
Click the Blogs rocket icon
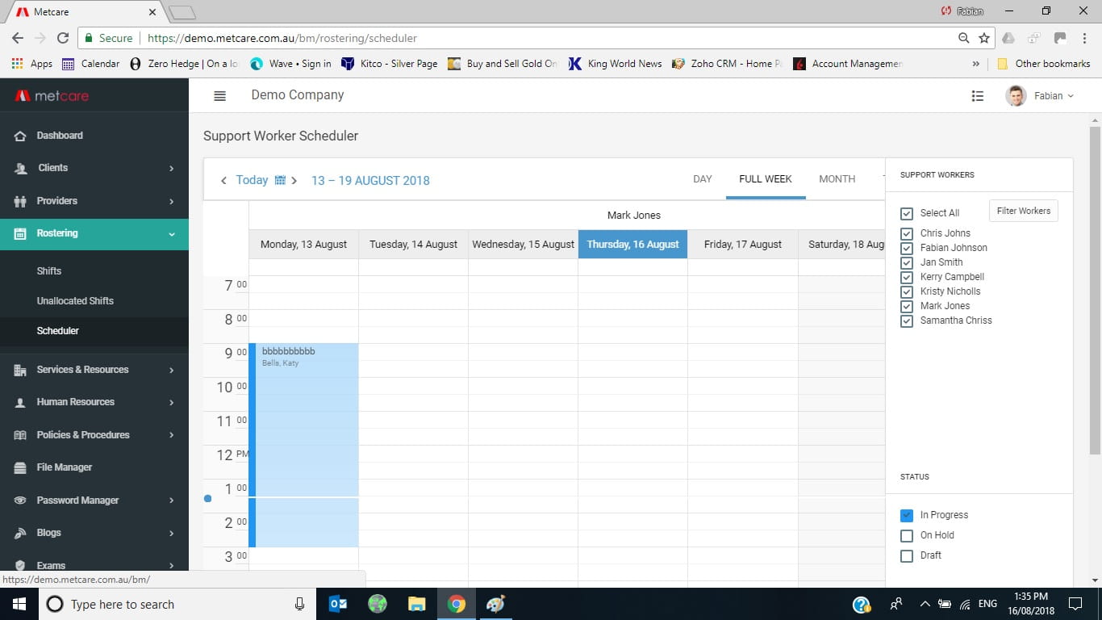pyautogui.click(x=20, y=533)
